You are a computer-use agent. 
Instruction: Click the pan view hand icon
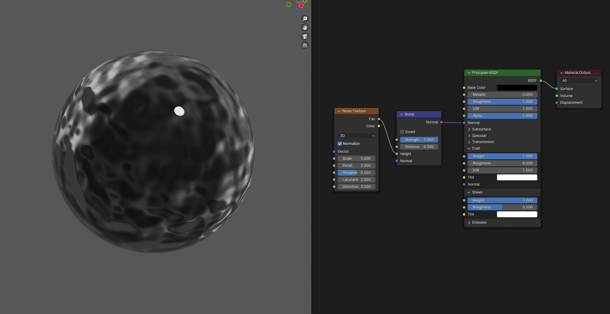pyautogui.click(x=305, y=28)
